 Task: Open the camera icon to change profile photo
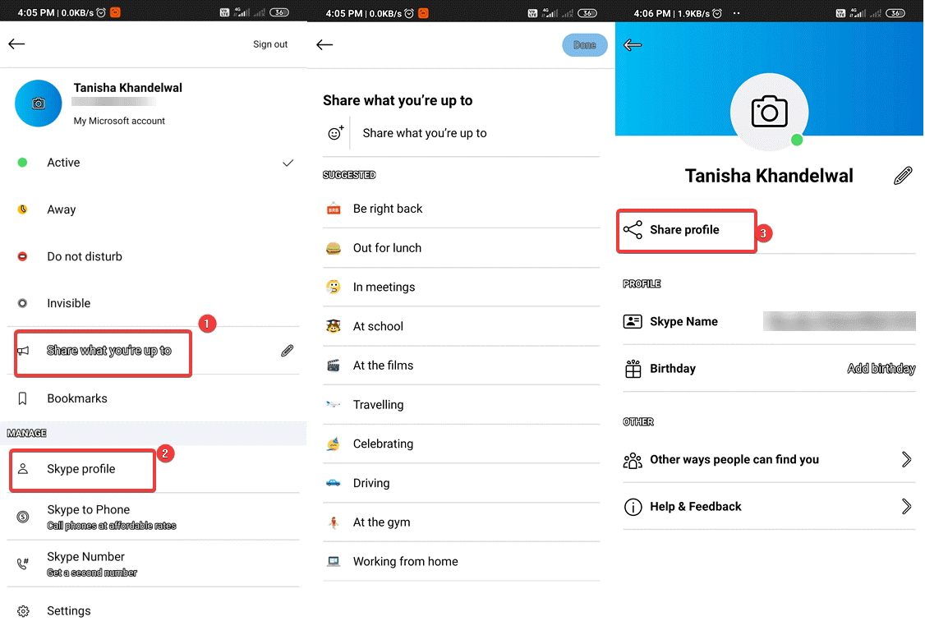click(x=769, y=112)
